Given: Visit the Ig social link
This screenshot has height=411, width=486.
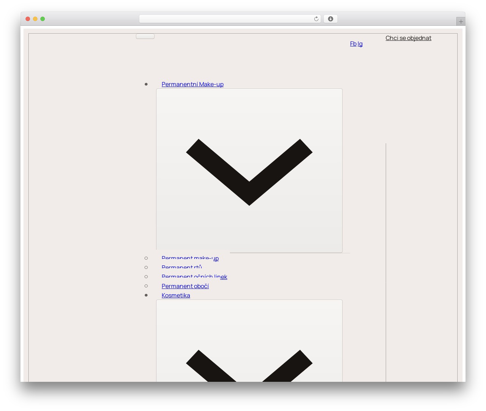Looking at the screenshot, I should pos(360,44).
